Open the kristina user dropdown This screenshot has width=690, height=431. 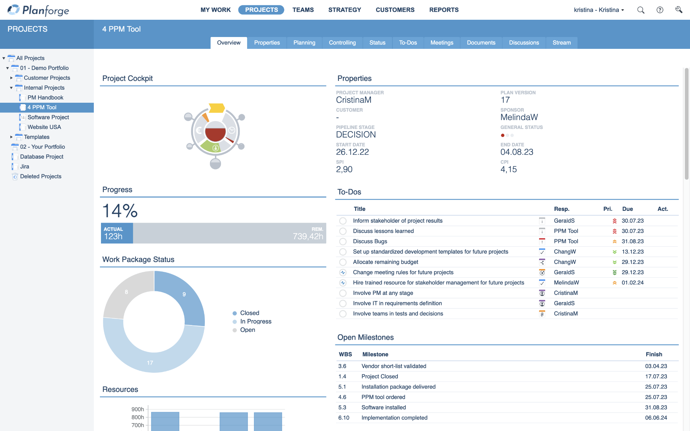click(599, 10)
